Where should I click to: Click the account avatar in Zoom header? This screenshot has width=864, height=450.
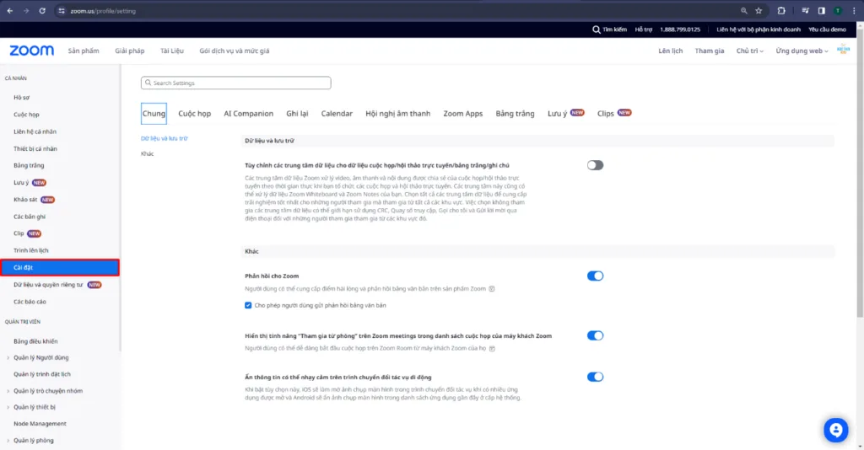click(x=842, y=51)
